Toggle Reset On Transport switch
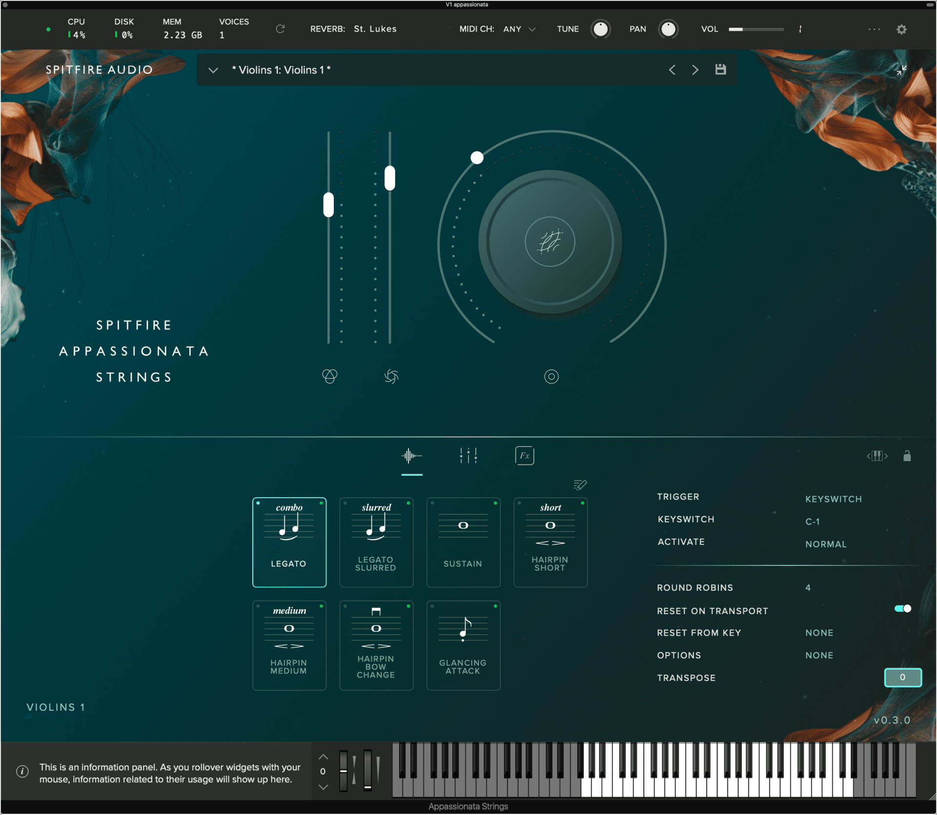This screenshot has width=937, height=815. point(902,608)
